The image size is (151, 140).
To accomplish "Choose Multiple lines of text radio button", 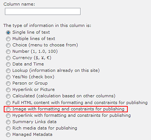I will [x=8, y=39].
